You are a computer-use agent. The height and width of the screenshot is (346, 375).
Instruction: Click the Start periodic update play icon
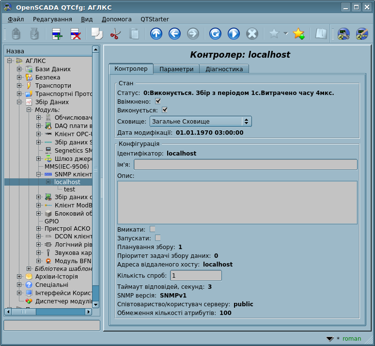234,34
